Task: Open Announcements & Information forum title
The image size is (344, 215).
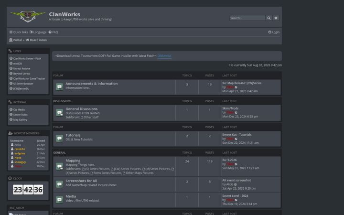Action: click(91, 84)
